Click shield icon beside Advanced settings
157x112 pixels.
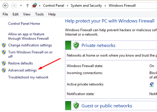tap(4, 70)
